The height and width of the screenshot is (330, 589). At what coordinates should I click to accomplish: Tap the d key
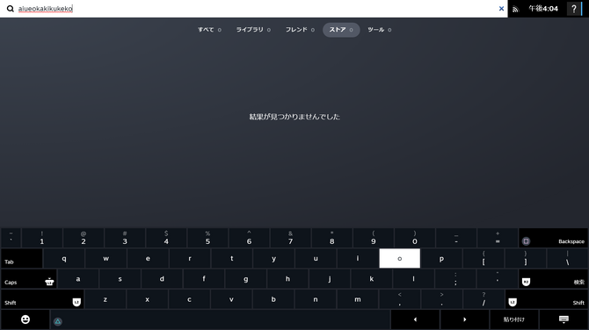[x=162, y=279]
